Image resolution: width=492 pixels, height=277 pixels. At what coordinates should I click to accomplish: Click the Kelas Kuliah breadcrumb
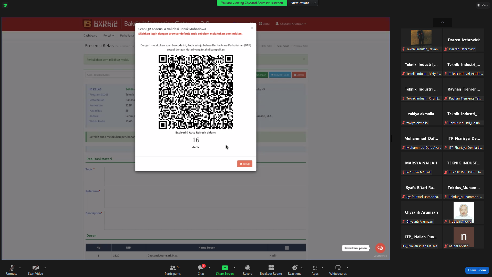click(283, 46)
